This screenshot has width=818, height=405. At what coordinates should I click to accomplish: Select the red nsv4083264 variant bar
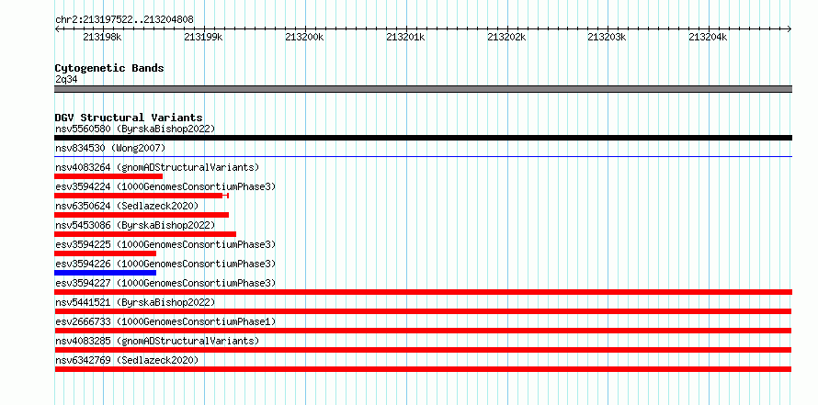[108, 176]
